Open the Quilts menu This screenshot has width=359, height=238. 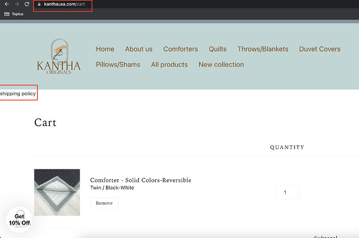point(217,49)
